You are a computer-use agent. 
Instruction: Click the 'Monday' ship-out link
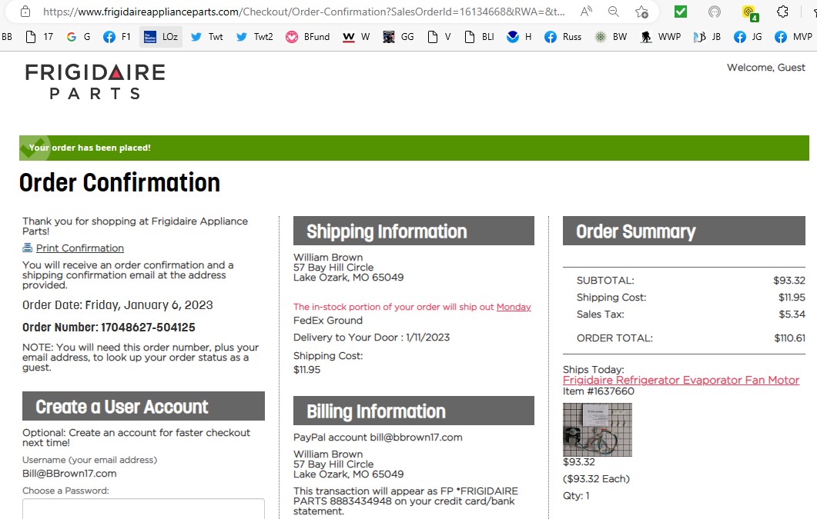(x=514, y=307)
